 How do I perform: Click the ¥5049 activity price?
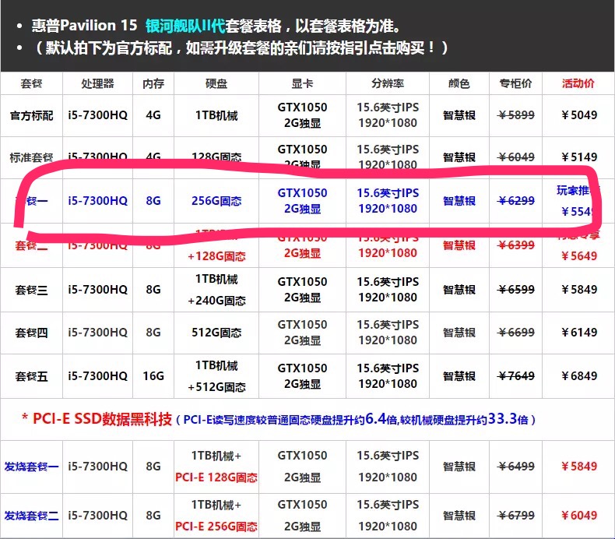(x=579, y=115)
